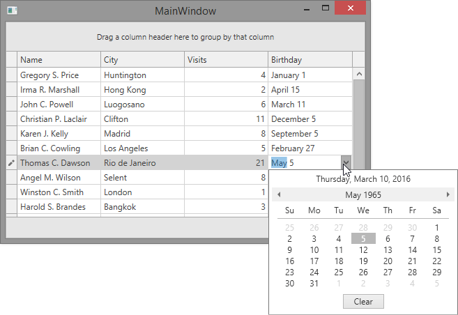This screenshot has height=315, width=458.
Task: Select the Gregory S. Price row
Action: [59, 75]
